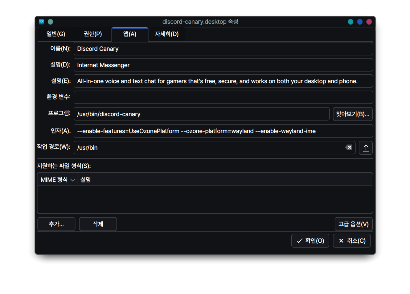410x294 pixels.
Task: Sort by the MIME 형식 column header
Action: point(57,180)
